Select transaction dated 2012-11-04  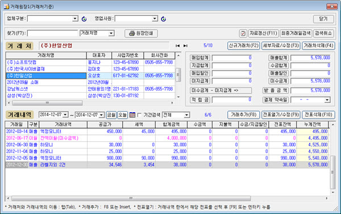click(167, 151)
